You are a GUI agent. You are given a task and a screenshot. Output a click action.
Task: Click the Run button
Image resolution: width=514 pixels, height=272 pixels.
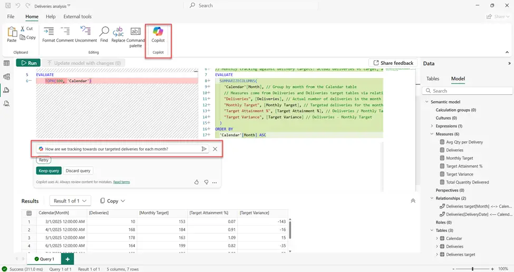28,63
